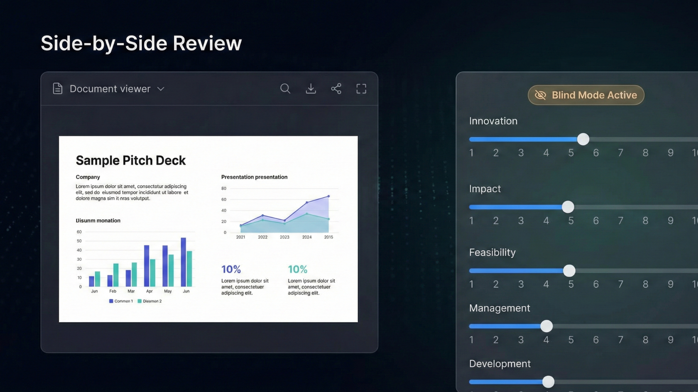Click the search magnifier icon in viewer
The height and width of the screenshot is (392, 698).
285,89
